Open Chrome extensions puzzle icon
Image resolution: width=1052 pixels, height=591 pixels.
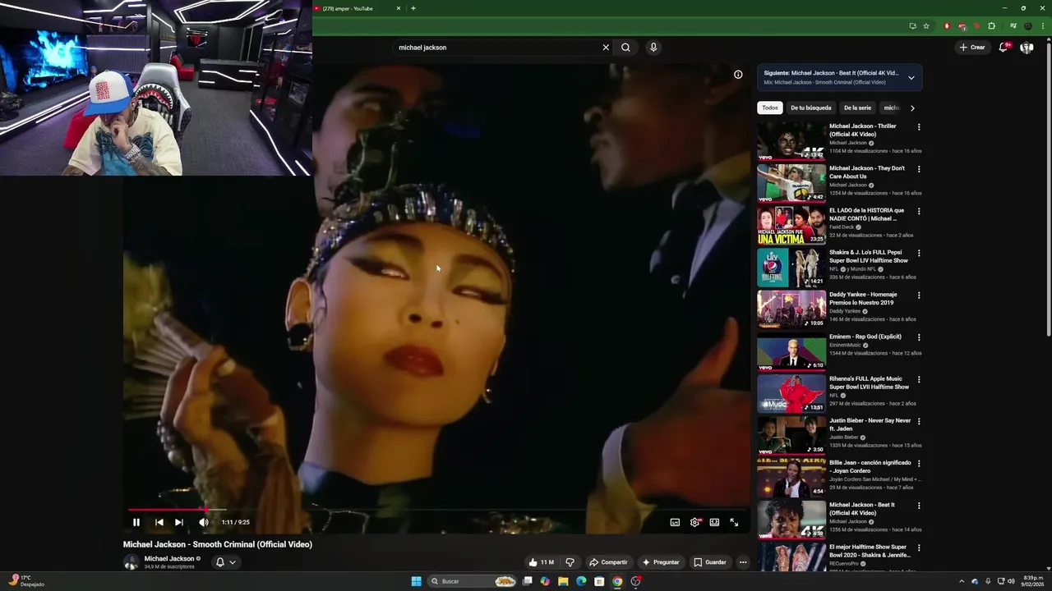(x=991, y=26)
